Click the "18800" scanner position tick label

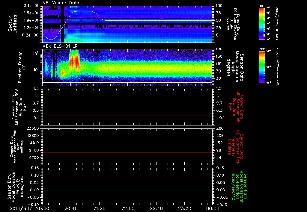(33, 136)
